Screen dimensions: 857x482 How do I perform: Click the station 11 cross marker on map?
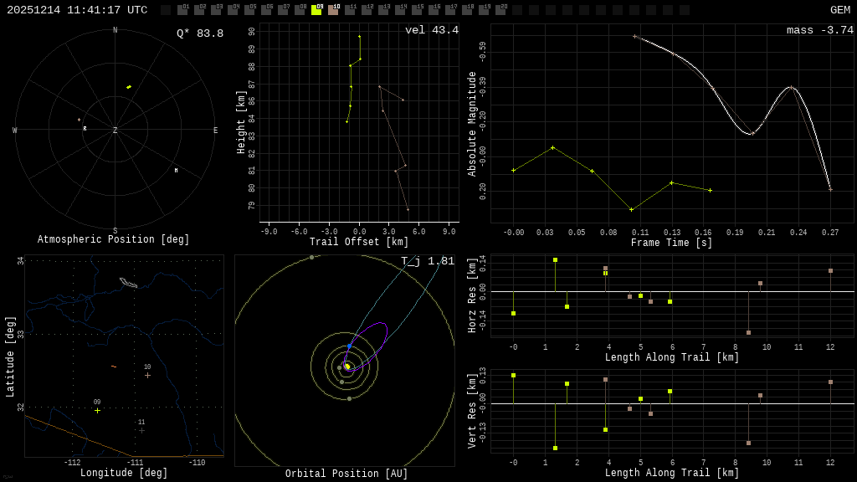tap(141, 430)
